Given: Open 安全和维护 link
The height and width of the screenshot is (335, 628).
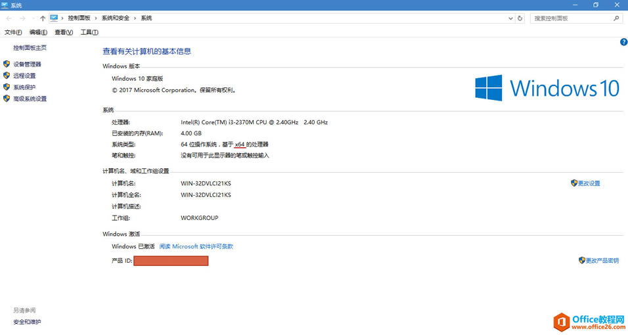Looking at the screenshot, I should (27, 322).
